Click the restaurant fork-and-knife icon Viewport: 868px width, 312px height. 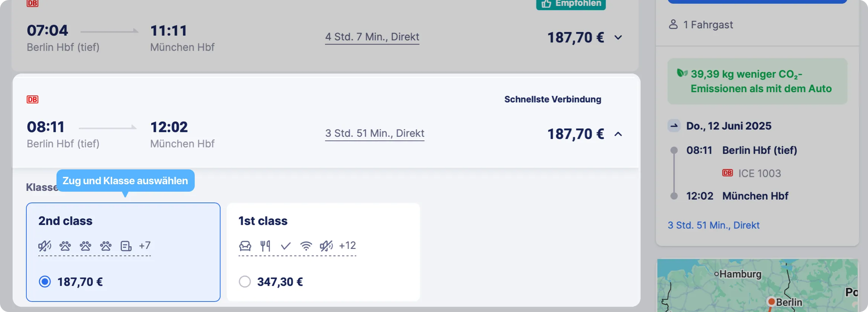[x=265, y=246]
